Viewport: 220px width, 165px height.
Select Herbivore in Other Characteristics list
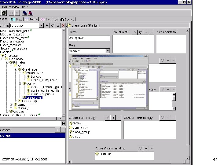point(105,154)
